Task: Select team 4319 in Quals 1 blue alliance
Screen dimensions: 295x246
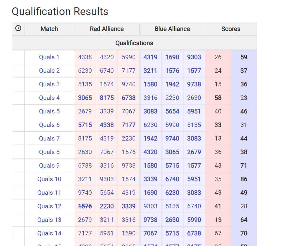Action: 150,57
